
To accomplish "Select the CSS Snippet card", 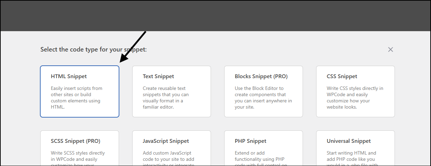I will pos(355,92).
